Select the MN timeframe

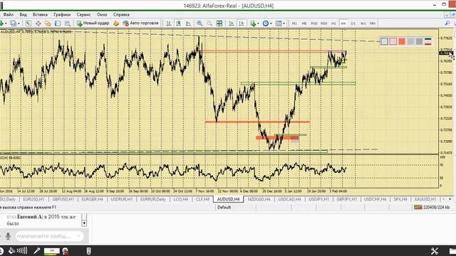[x=373, y=23]
